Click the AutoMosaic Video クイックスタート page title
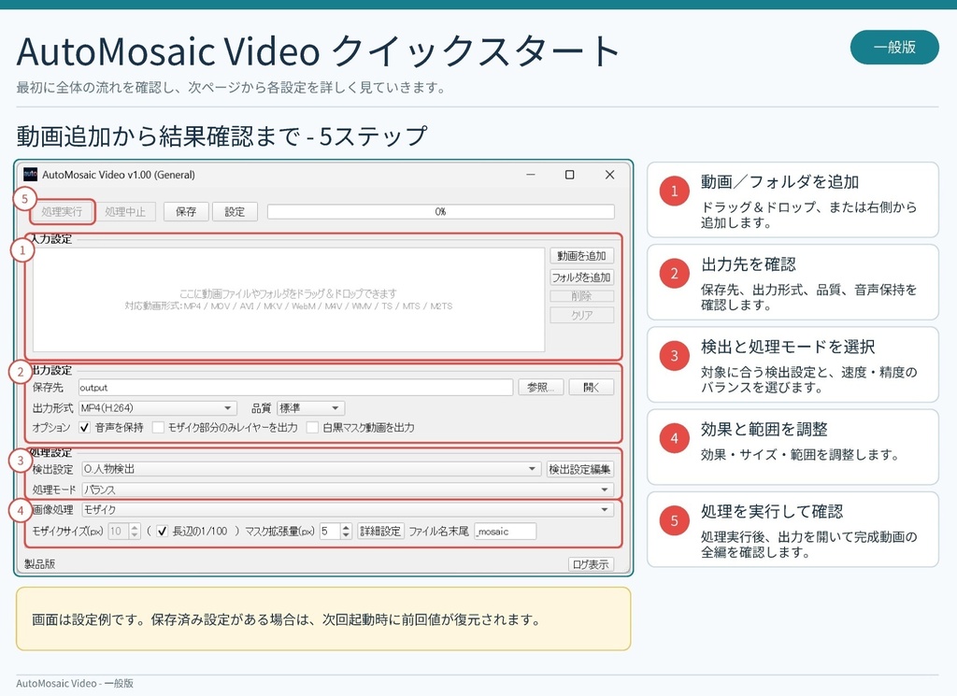 coord(318,50)
